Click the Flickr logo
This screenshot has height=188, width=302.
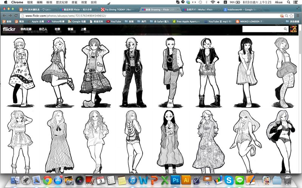pos(9,29)
